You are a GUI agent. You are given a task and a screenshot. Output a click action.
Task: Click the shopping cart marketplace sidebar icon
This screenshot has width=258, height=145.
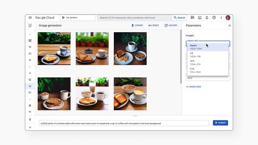tap(30, 120)
